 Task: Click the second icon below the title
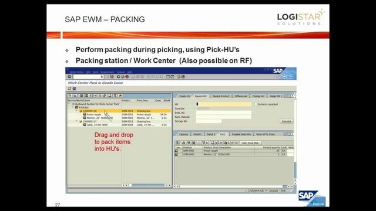(x=75, y=89)
